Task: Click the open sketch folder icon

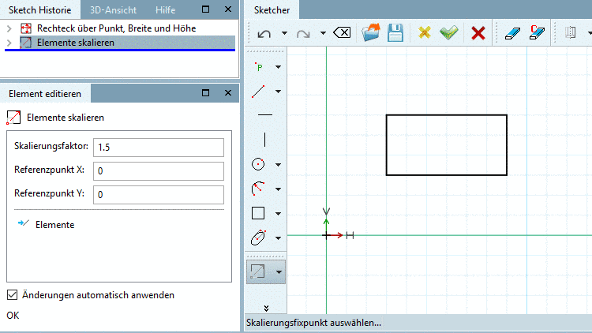Action: tap(371, 32)
